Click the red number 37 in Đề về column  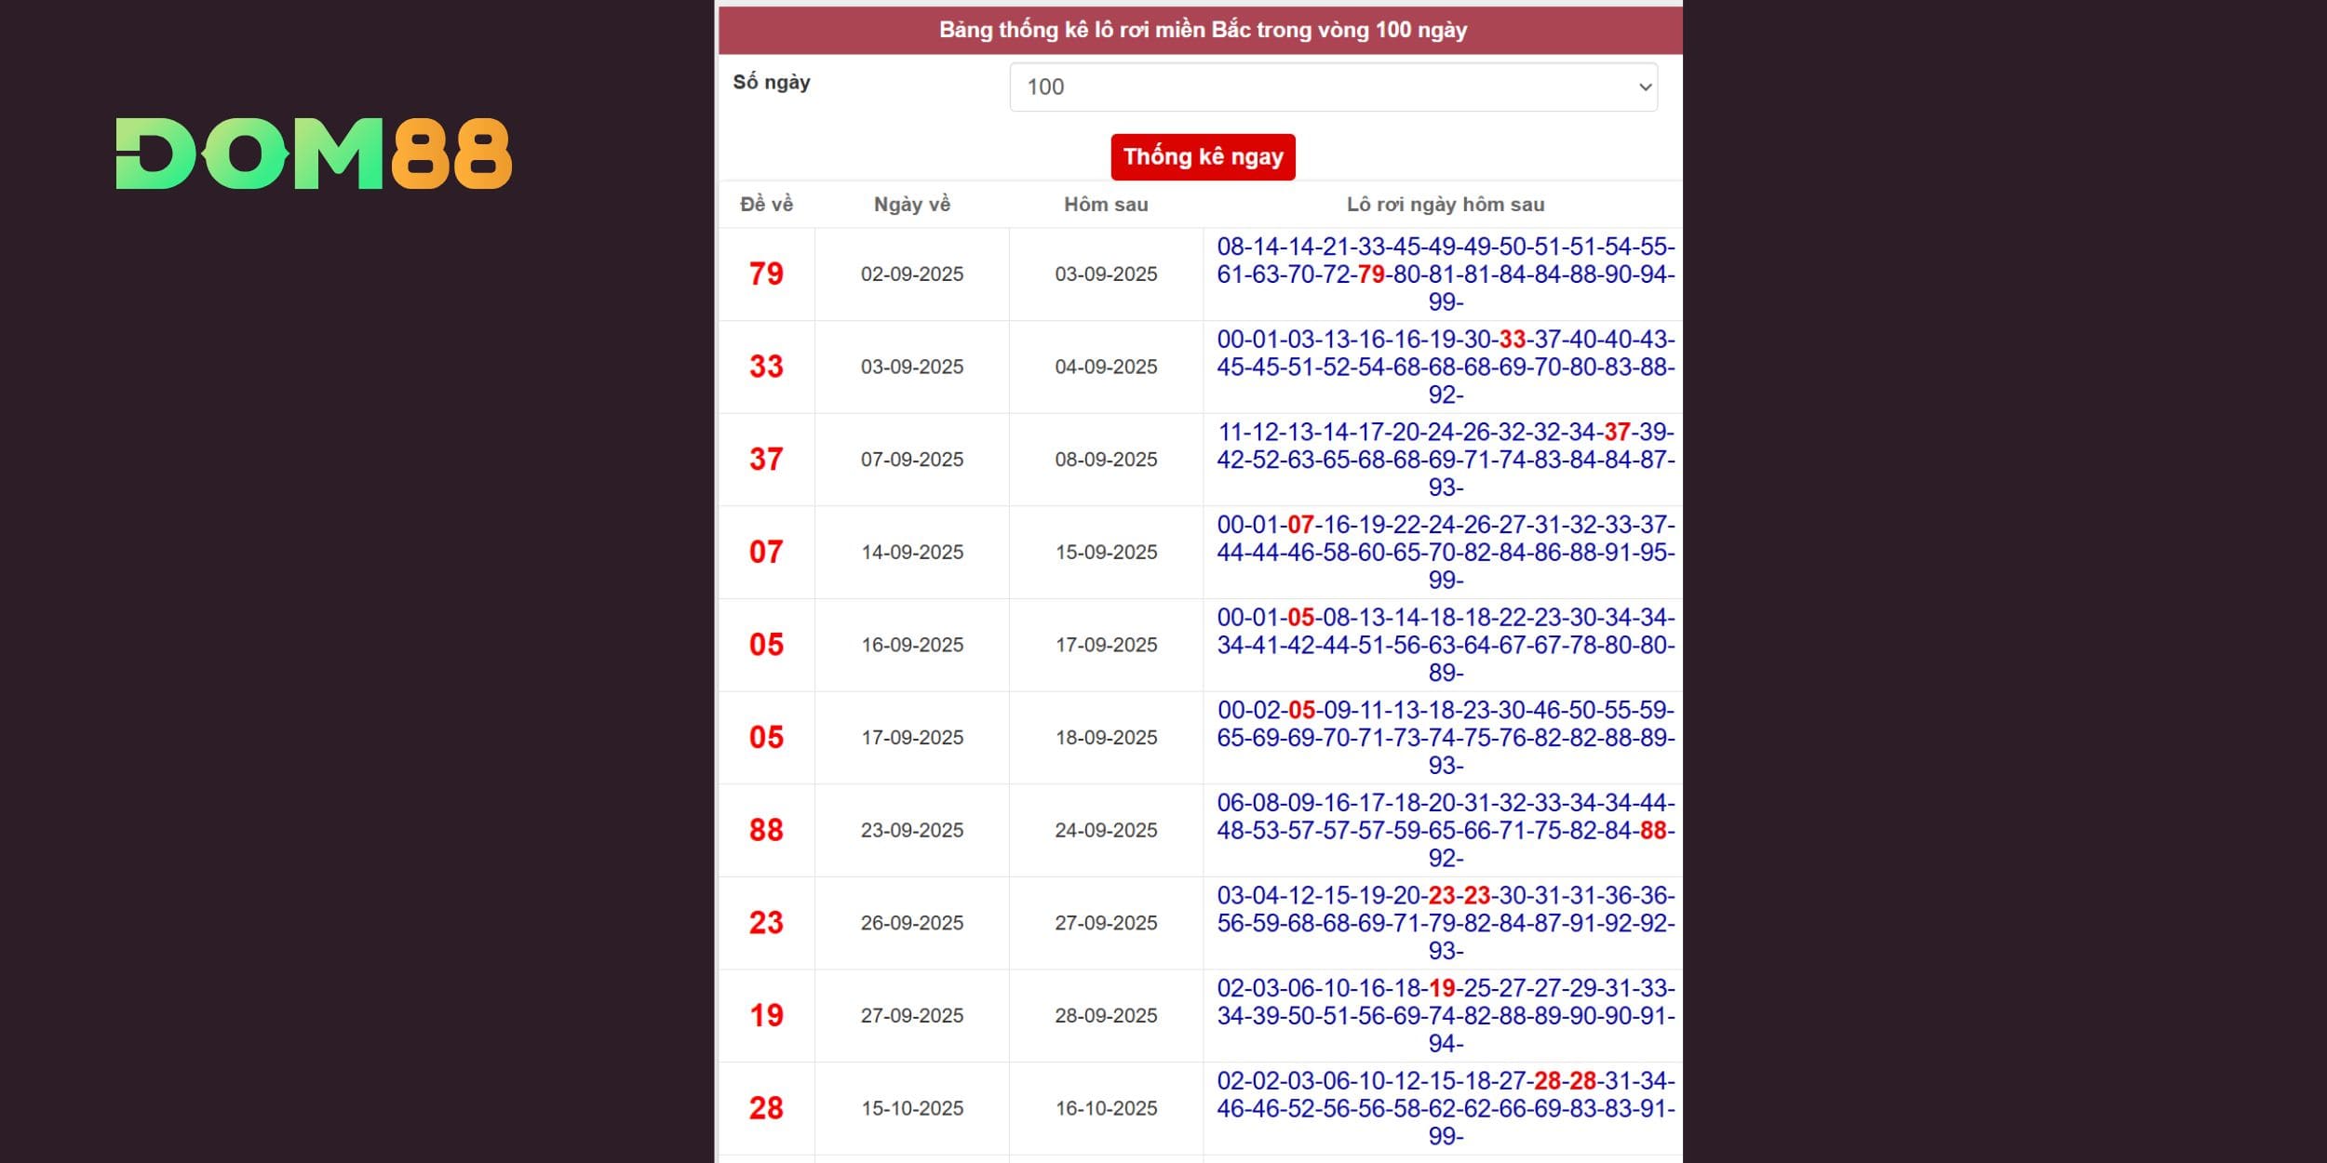pos(766,460)
